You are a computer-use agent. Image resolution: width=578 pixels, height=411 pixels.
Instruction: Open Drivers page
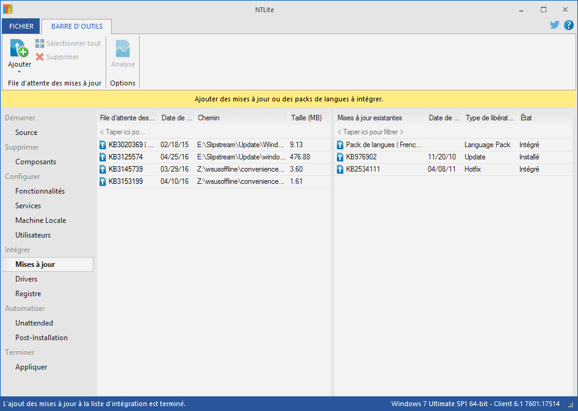[x=26, y=279]
